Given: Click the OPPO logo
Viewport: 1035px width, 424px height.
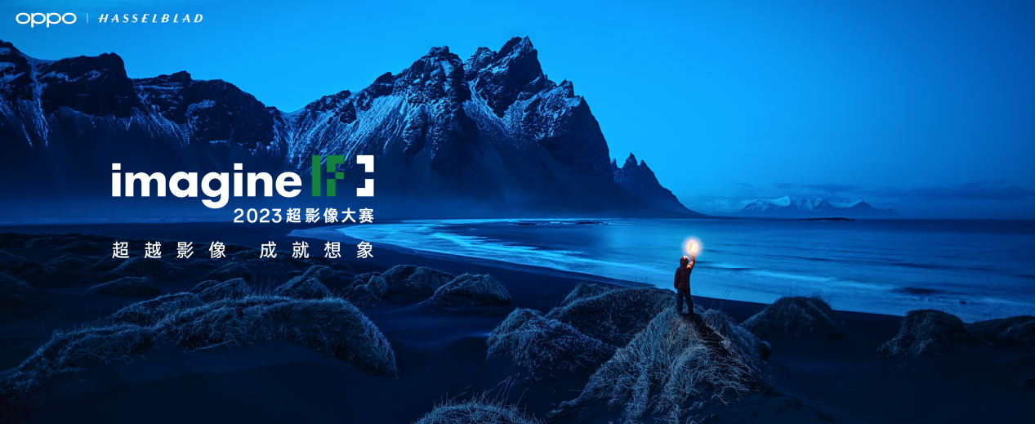Looking at the screenshot, I should [x=46, y=18].
